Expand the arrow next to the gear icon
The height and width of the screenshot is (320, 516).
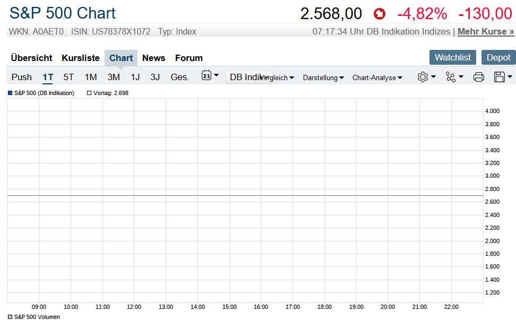[x=433, y=76]
